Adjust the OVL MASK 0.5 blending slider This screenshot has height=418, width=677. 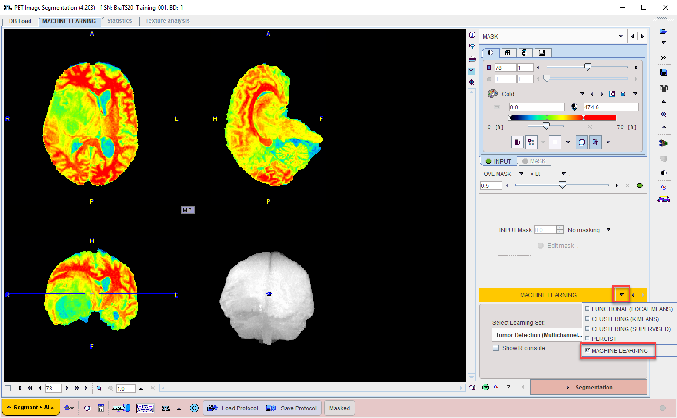pyautogui.click(x=562, y=185)
